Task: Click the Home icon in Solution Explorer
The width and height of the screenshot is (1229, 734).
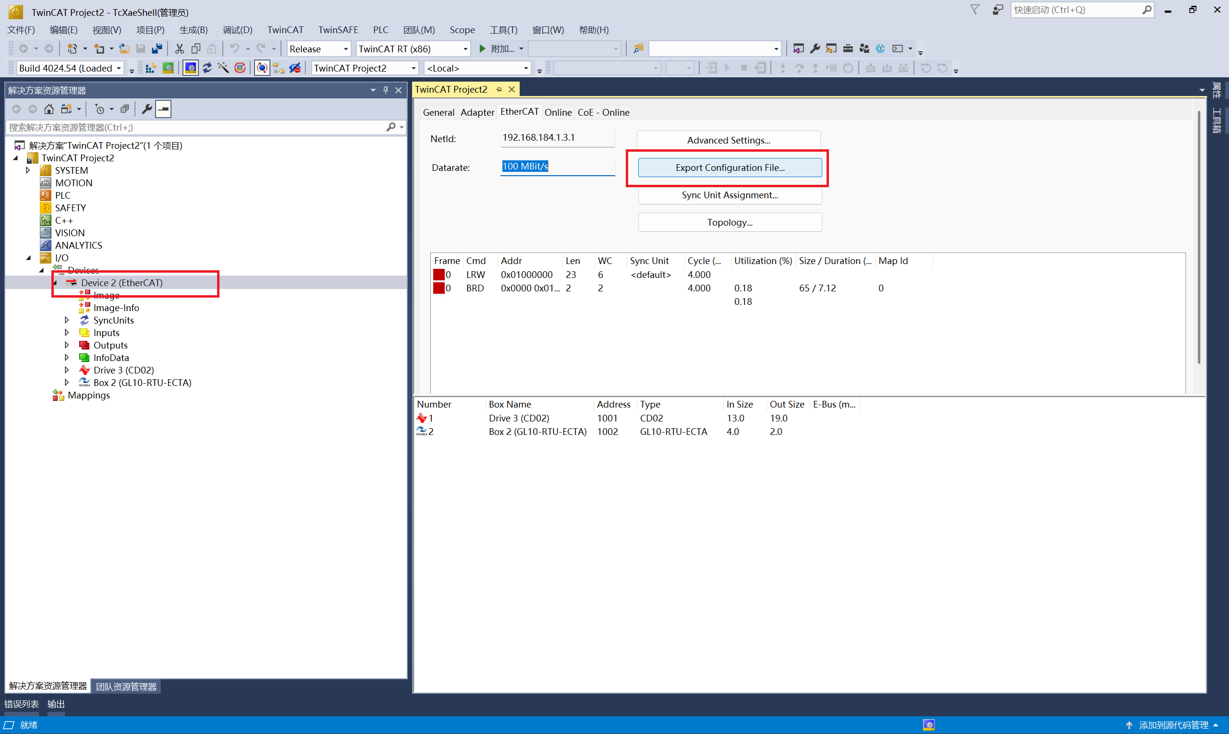Action: [49, 109]
